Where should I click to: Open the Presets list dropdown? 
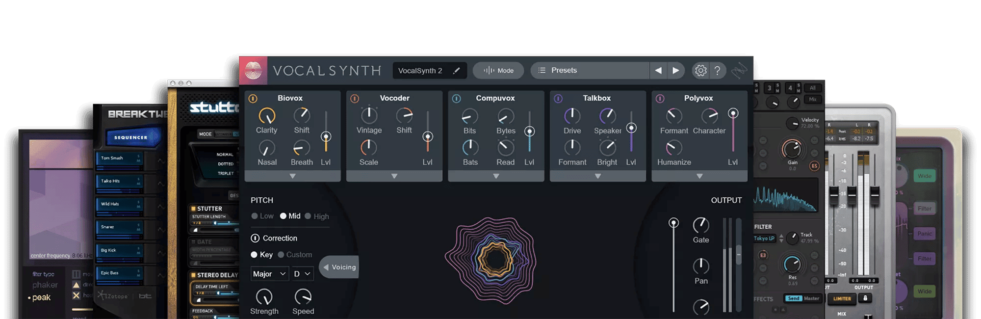pos(590,71)
